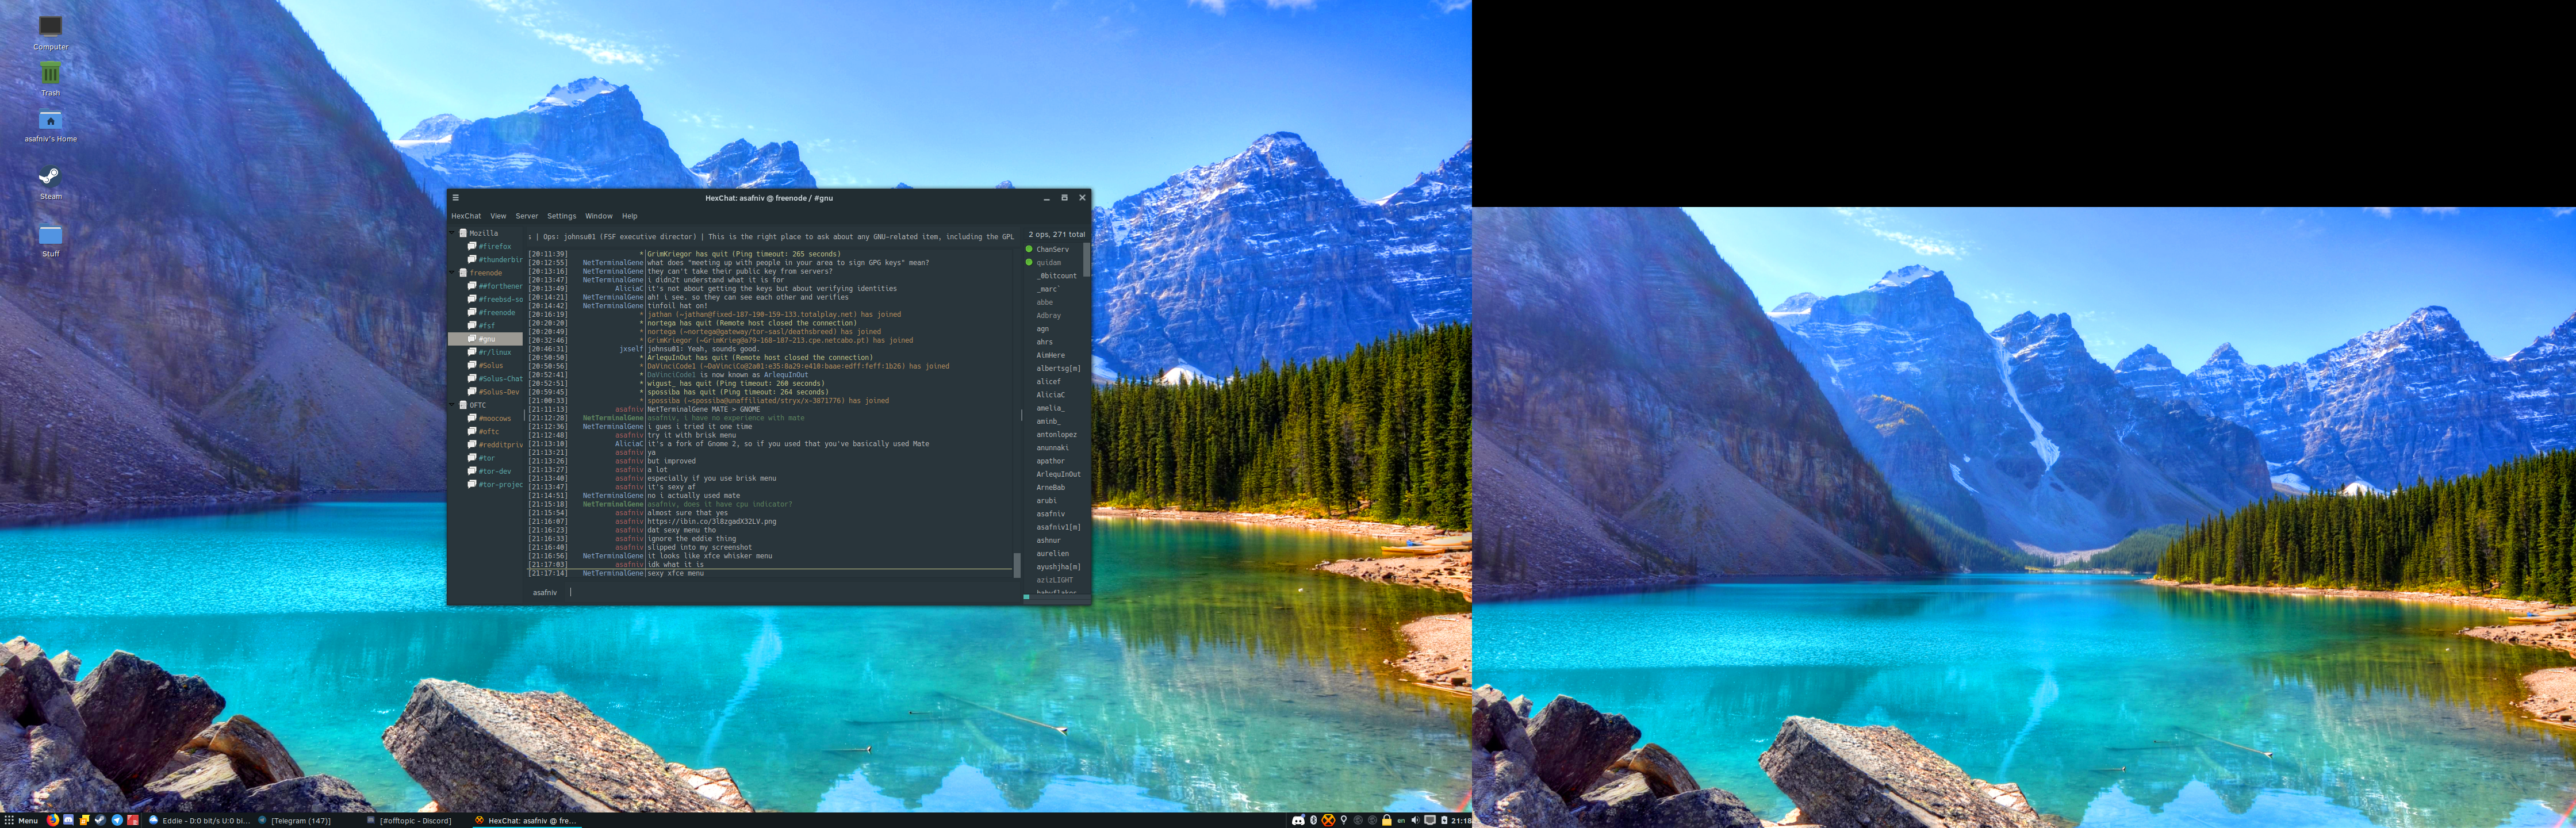This screenshot has height=828, width=2576.
Task: Click the yellow hash launcher icon in panel
Action: [84, 820]
